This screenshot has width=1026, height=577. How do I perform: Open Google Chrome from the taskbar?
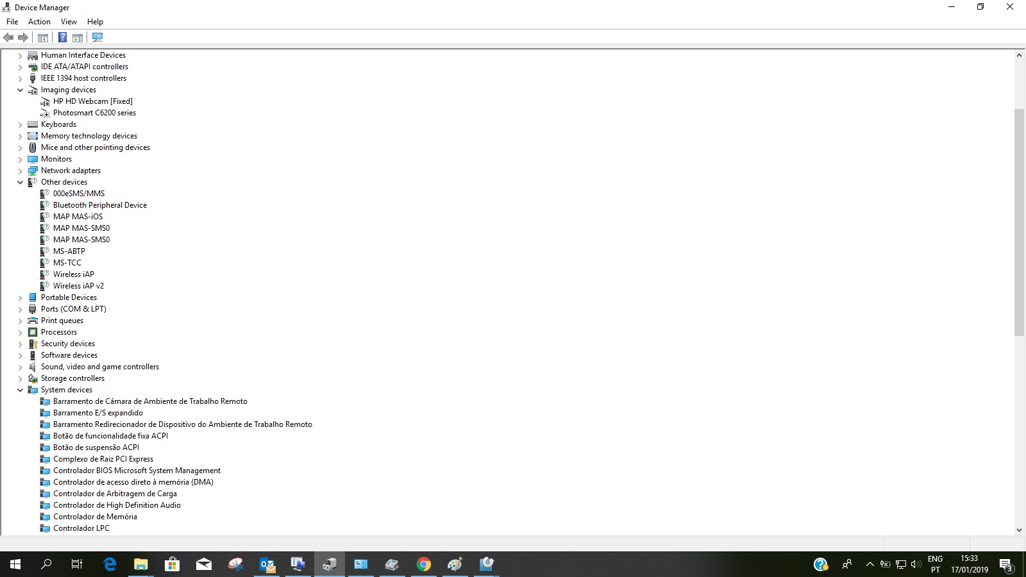click(x=424, y=565)
